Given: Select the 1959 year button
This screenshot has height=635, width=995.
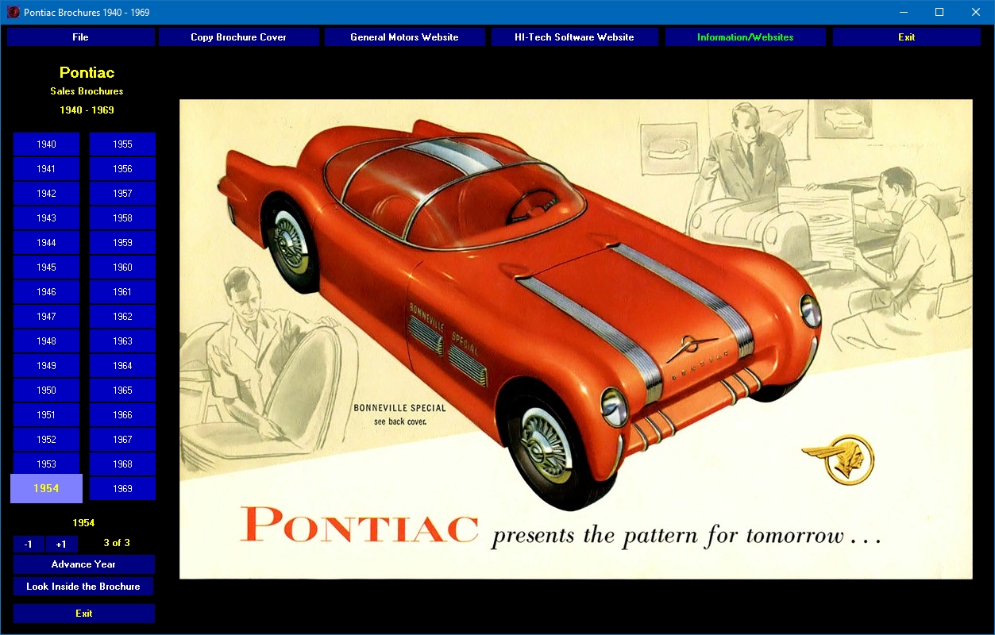Looking at the screenshot, I should 122,243.
